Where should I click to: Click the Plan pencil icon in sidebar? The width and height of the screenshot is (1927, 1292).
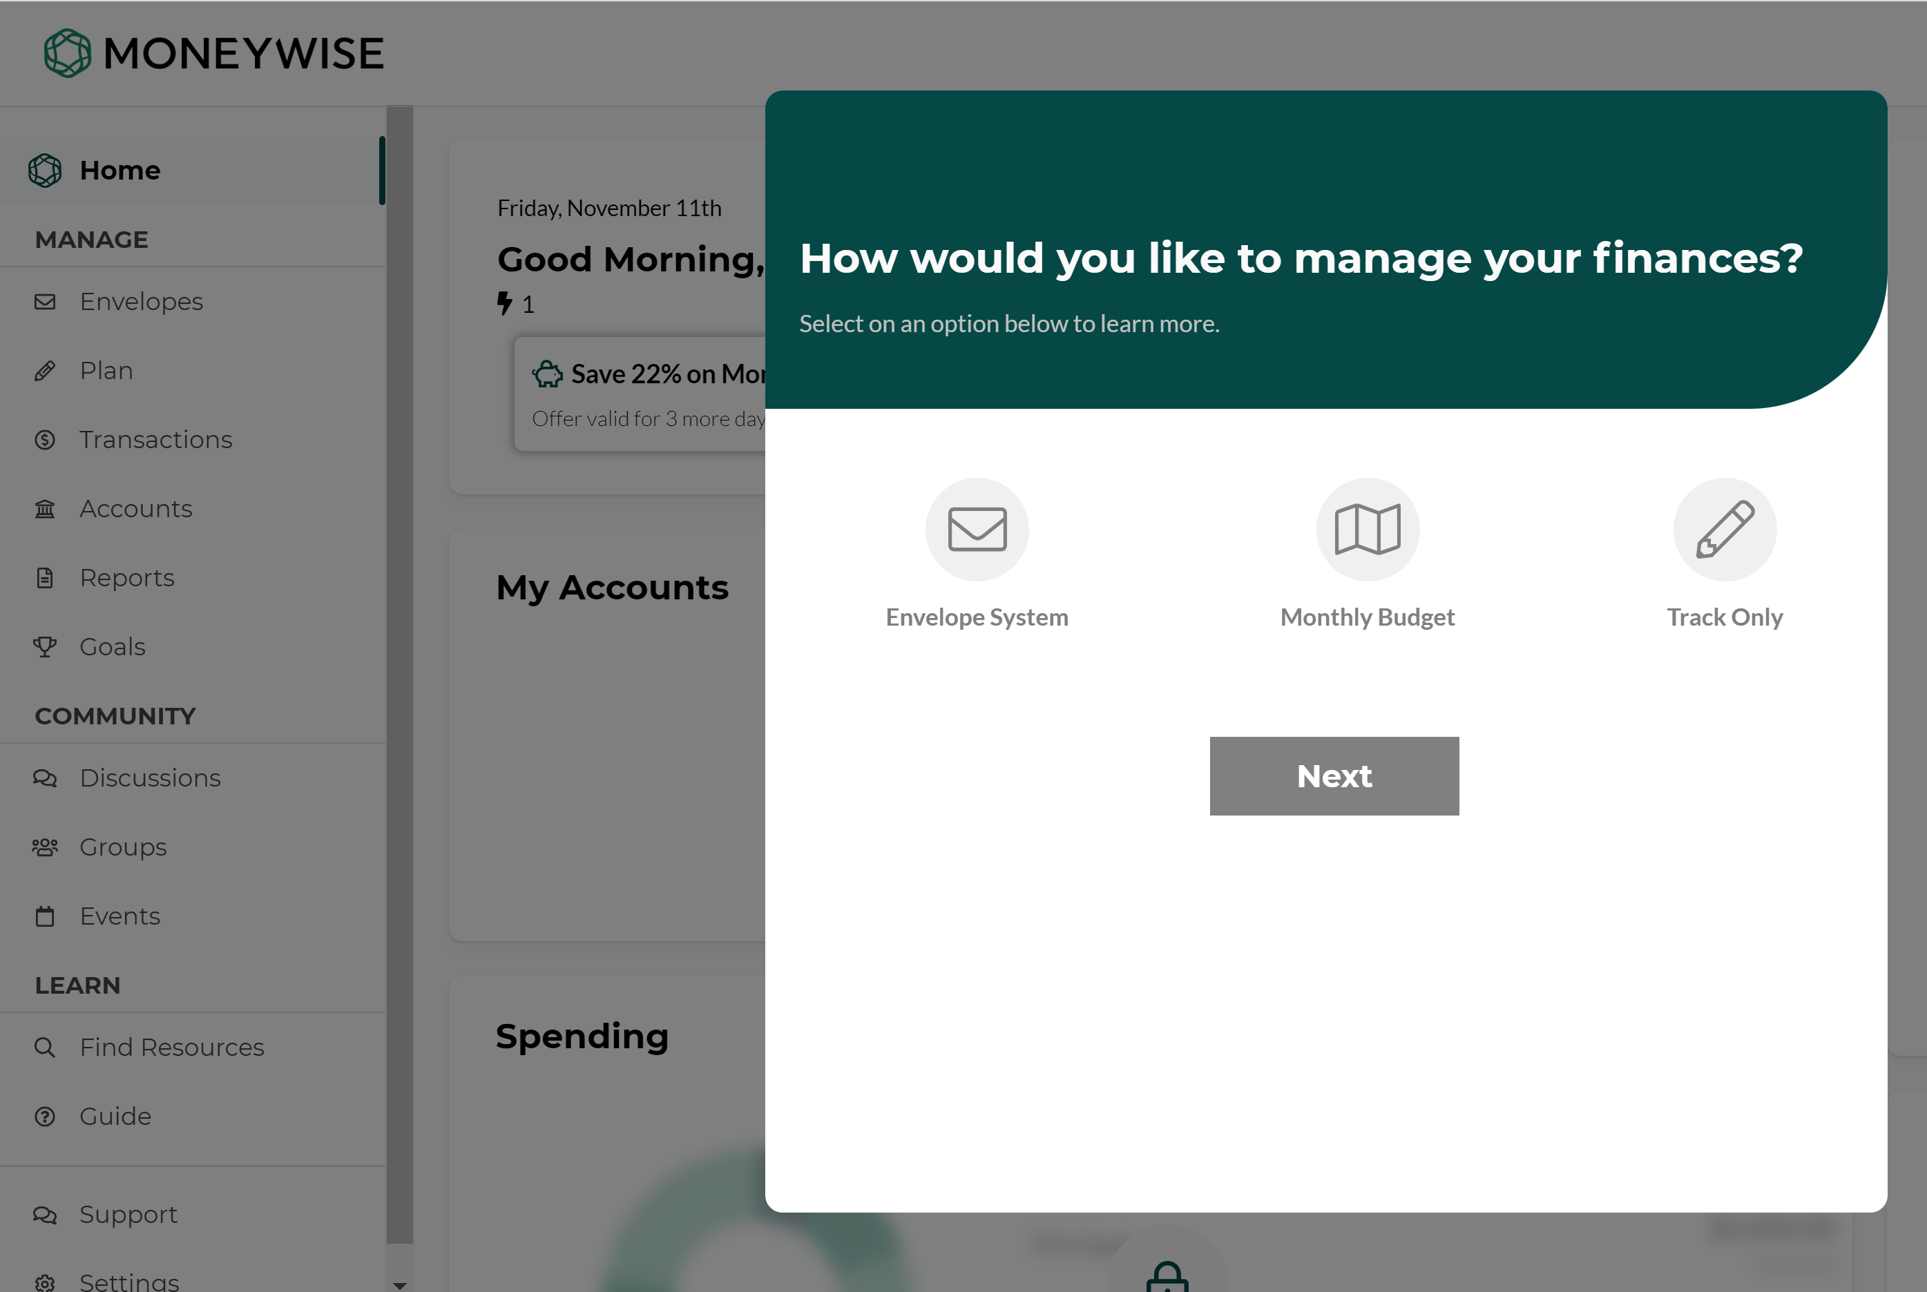pyautogui.click(x=44, y=371)
